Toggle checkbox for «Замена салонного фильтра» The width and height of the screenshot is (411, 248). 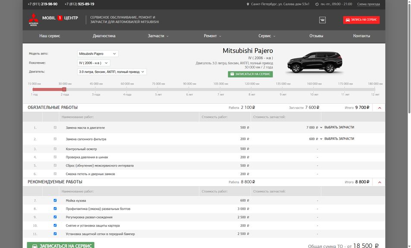click(55, 139)
